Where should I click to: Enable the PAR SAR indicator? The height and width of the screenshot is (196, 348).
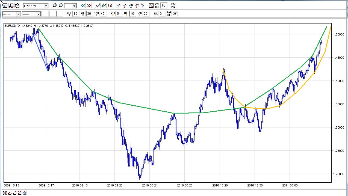pos(169,14)
